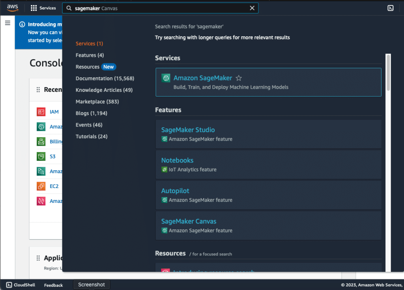Select the Tutorials (24) filter
The height and width of the screenshot is (290, 404).
coord(92,136)
